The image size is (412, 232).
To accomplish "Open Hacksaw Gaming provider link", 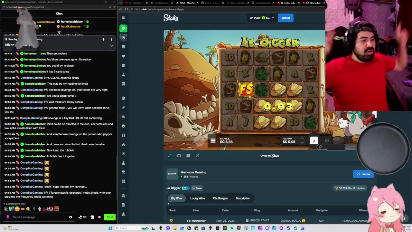I will tap(193, 172).
